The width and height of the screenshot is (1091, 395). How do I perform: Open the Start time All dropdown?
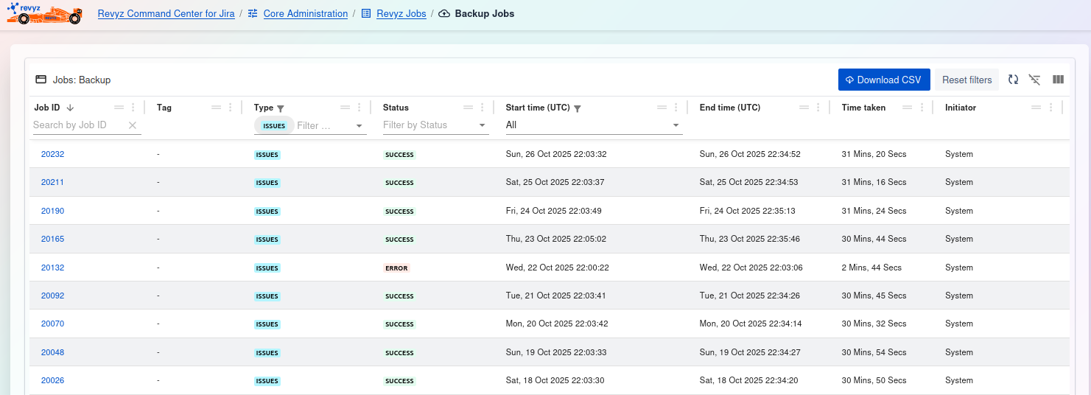click(x=676, y=126)
